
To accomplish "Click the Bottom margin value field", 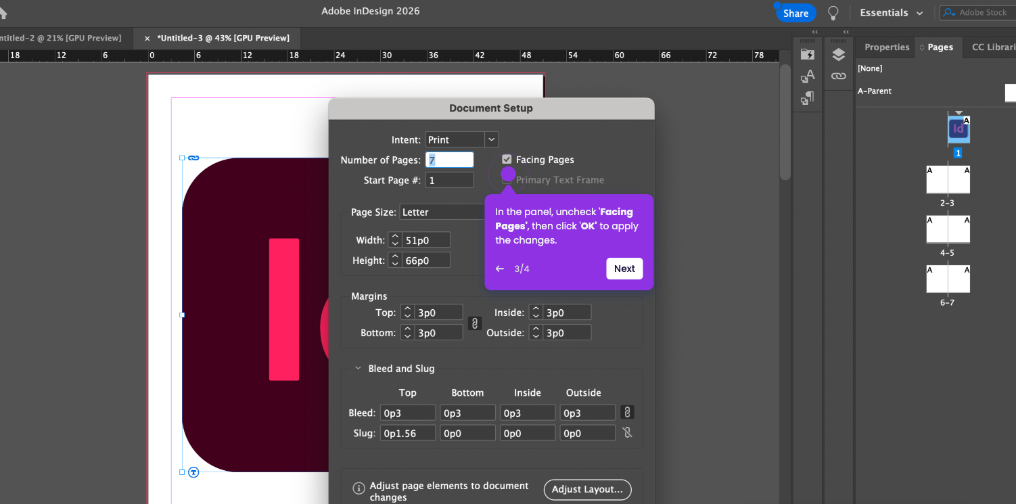I will pos(438,333).
